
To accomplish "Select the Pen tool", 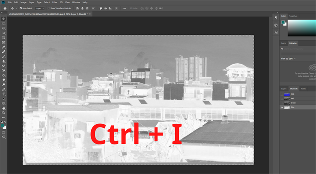I will [x=4, y=89].
